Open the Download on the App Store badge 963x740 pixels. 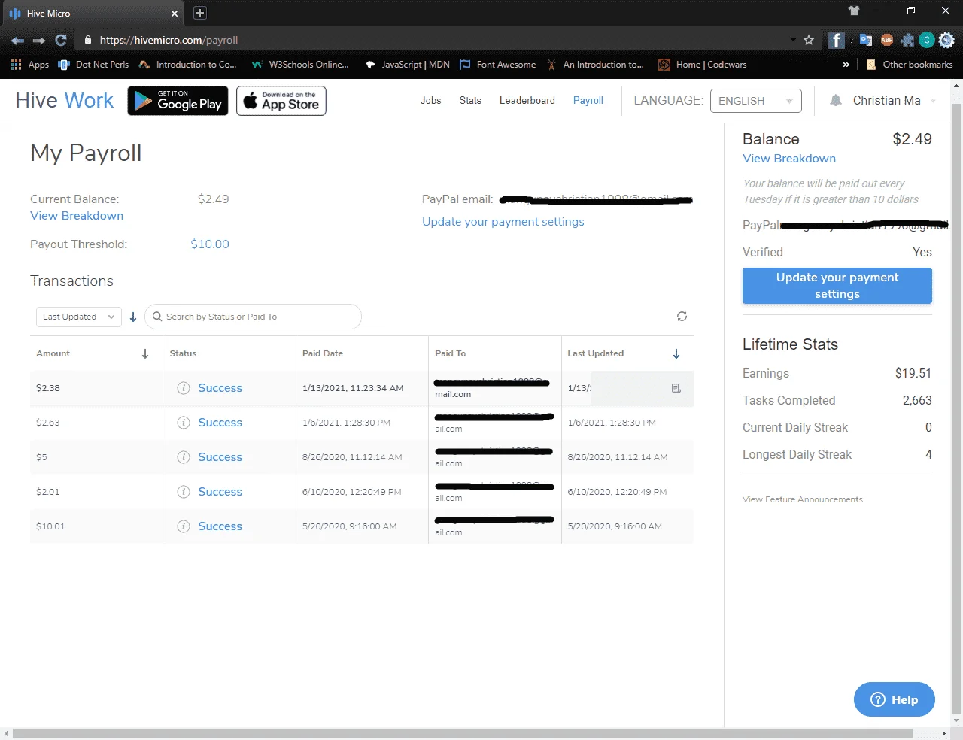(x=281, y=101)
